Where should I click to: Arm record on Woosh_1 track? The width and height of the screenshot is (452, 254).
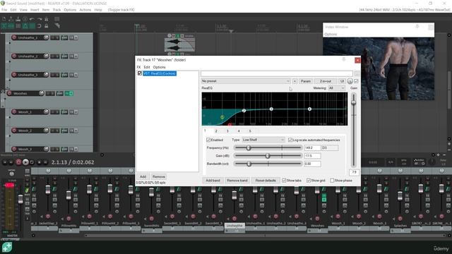pos(14,111)
